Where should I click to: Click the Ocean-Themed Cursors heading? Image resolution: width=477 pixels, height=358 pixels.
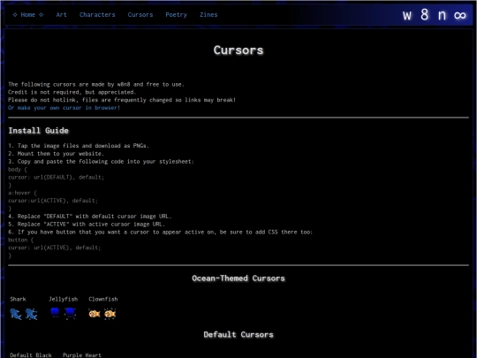[238, 278]
